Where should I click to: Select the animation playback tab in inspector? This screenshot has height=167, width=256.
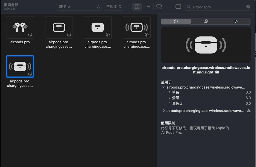[236, 21]
